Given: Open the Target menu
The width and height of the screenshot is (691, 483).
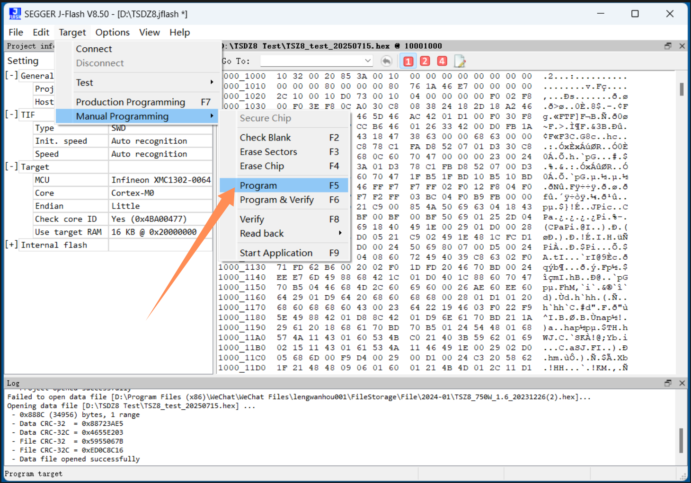Looking at the screenshot, I should [72, 32].
